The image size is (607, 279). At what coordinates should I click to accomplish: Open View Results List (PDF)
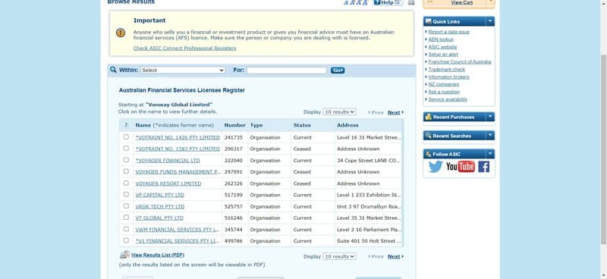click(158, 255)
